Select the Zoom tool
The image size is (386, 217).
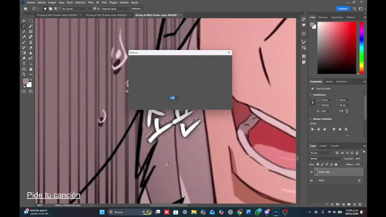[x=24, y=74]
